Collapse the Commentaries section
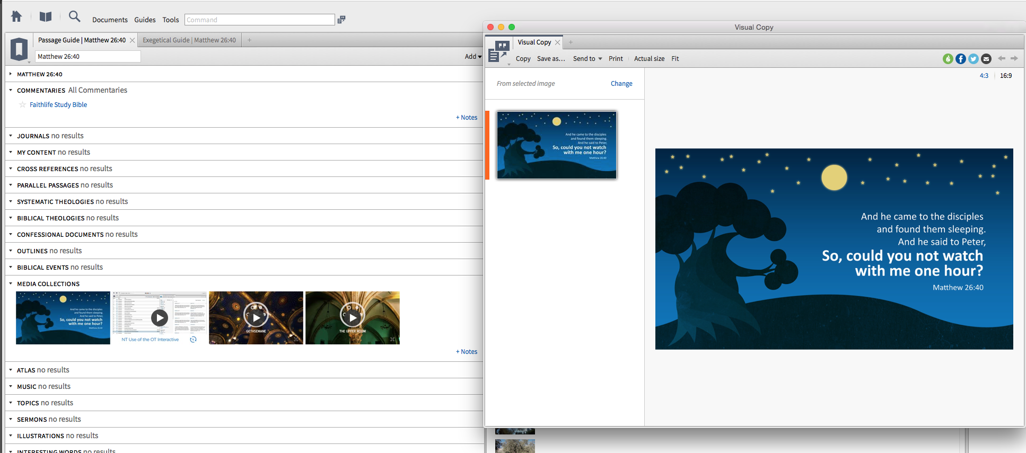The height and width of the screenshot is (453, 1026). point(11,90)
